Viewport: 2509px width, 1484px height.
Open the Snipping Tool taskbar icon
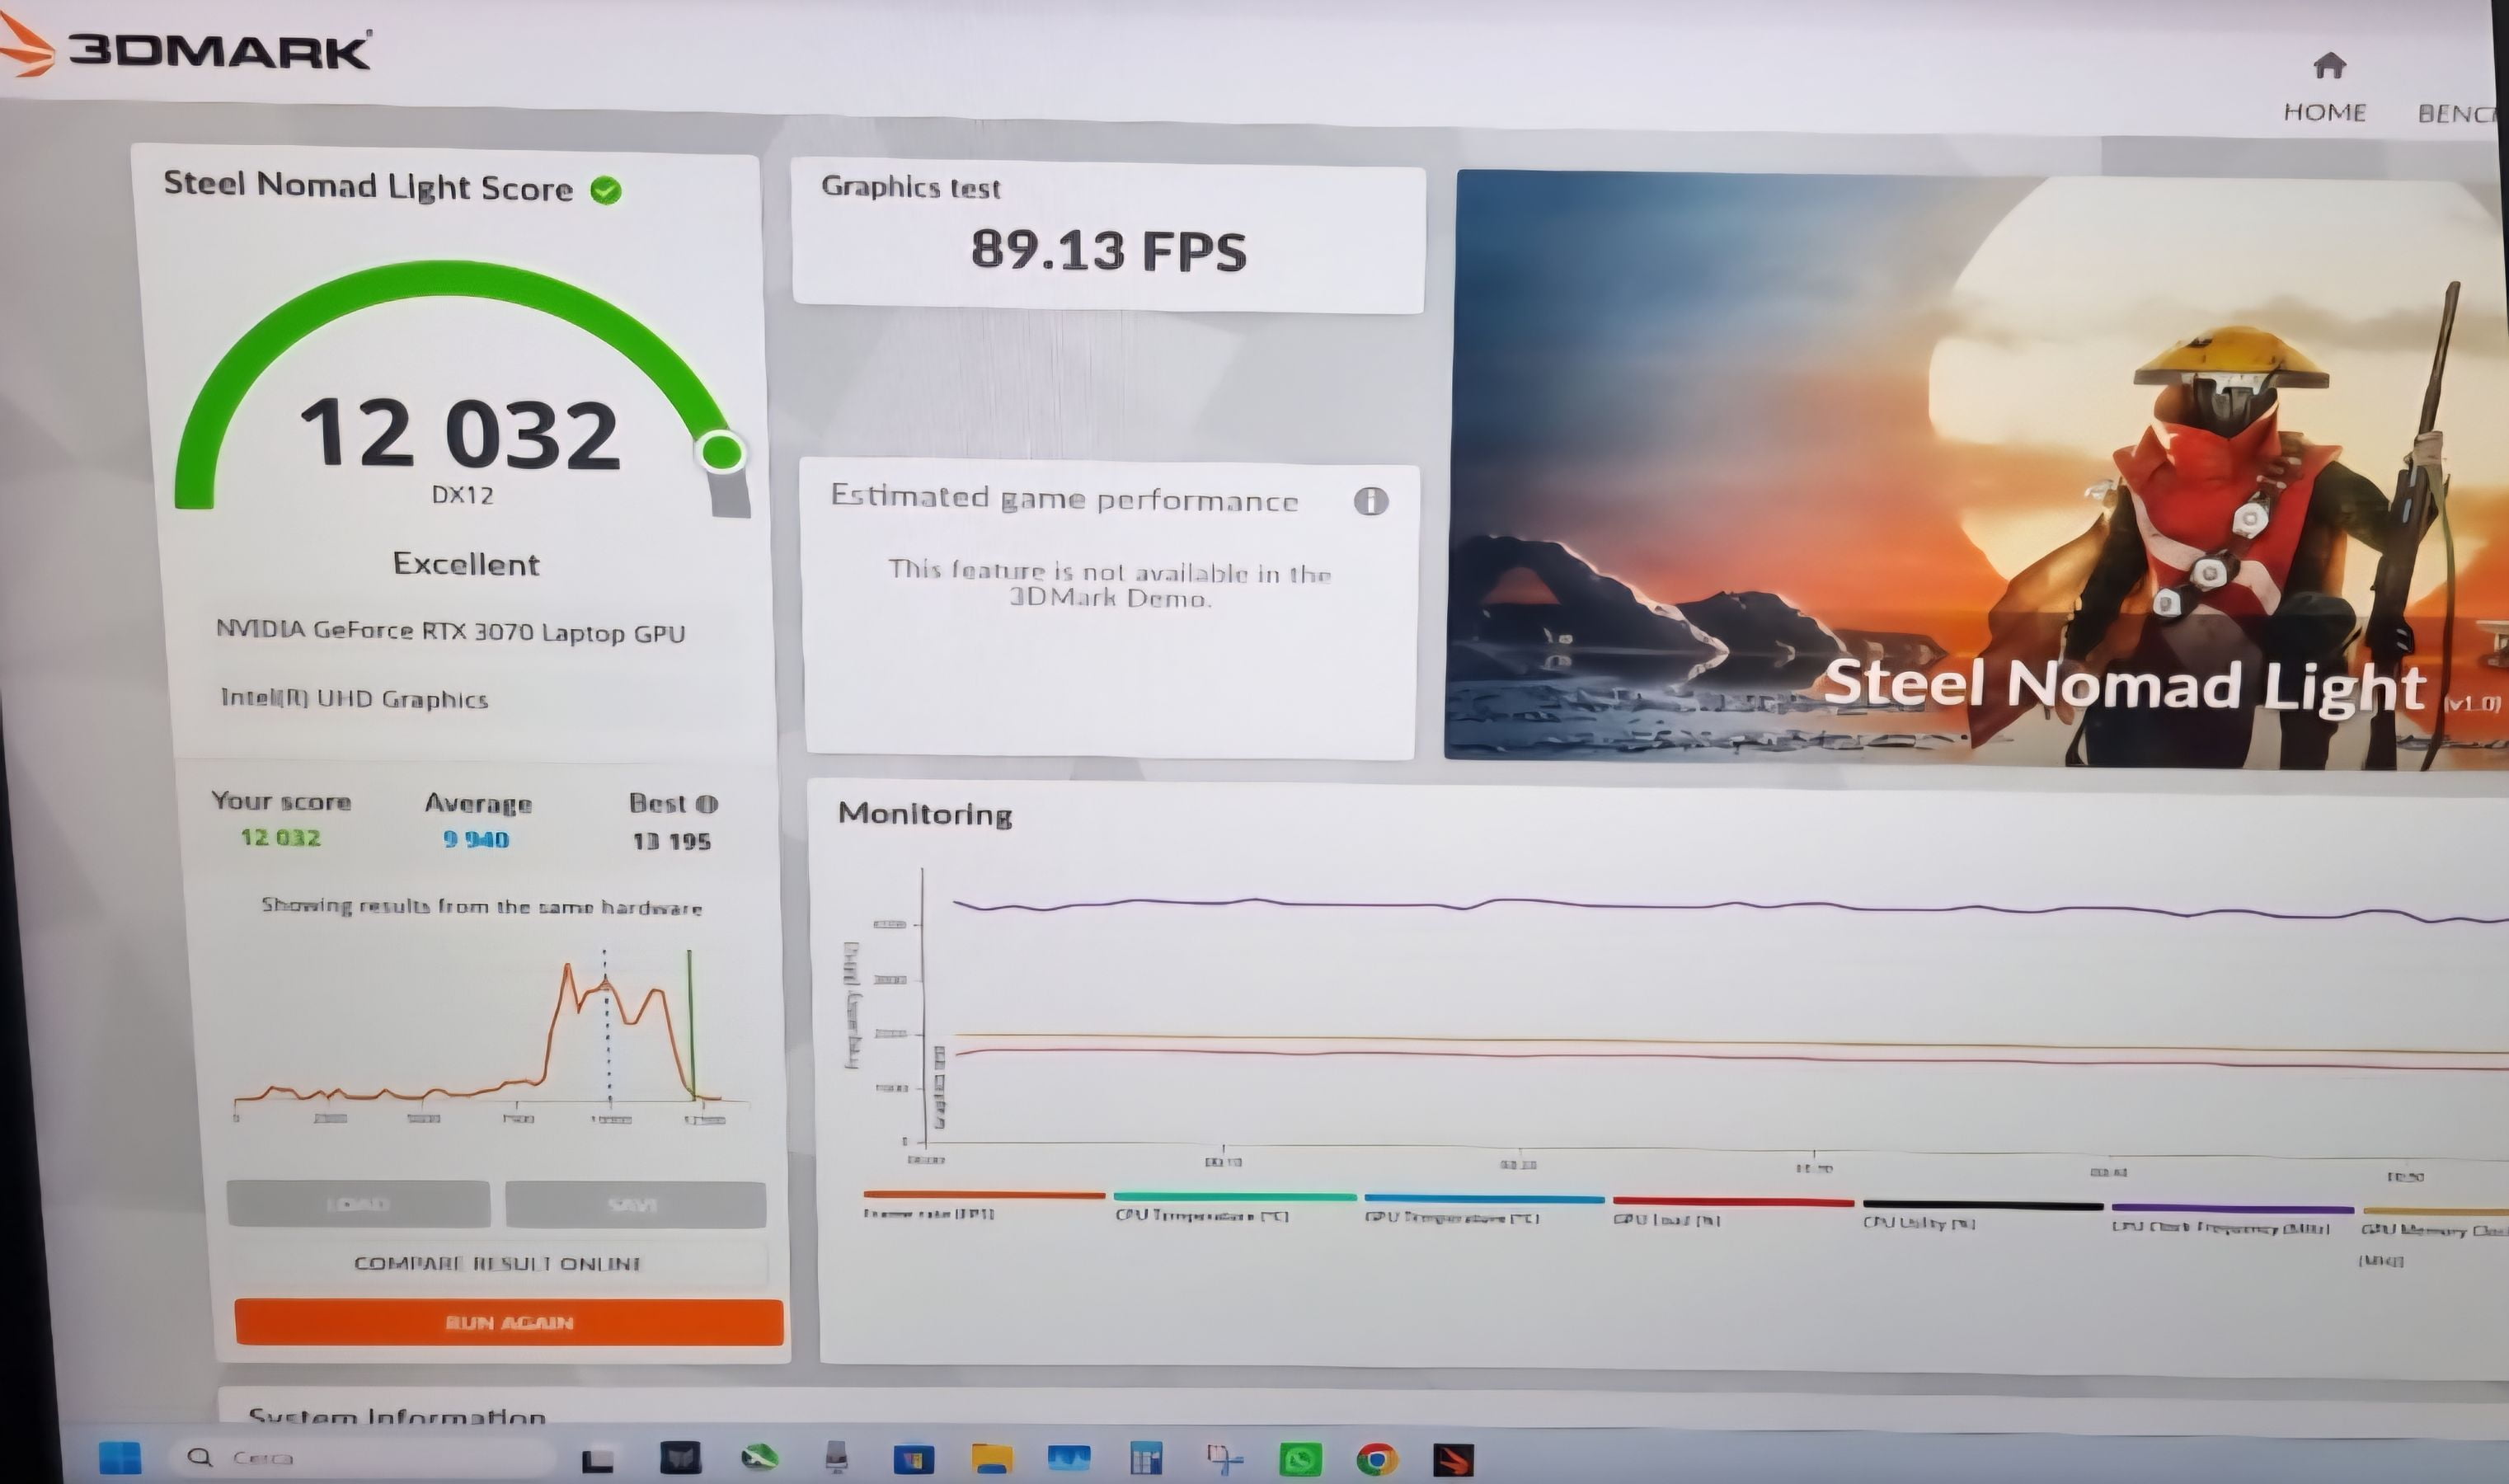click(x=1223, y=1459)
